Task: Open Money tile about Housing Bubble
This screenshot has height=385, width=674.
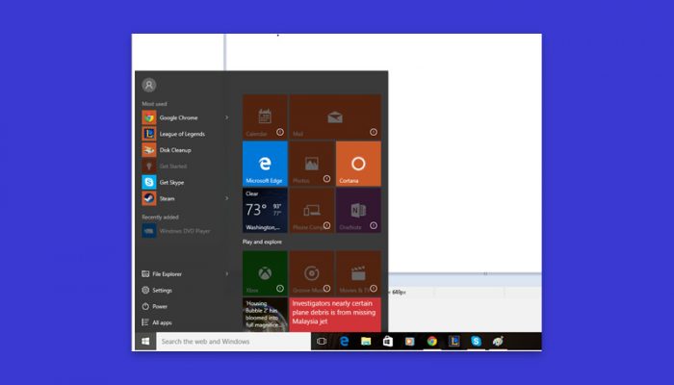Action: click(265, 315)
